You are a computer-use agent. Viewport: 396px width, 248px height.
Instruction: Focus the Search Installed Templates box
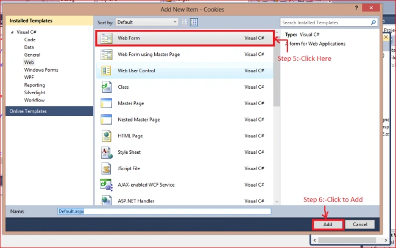click(x=329, y=22)
